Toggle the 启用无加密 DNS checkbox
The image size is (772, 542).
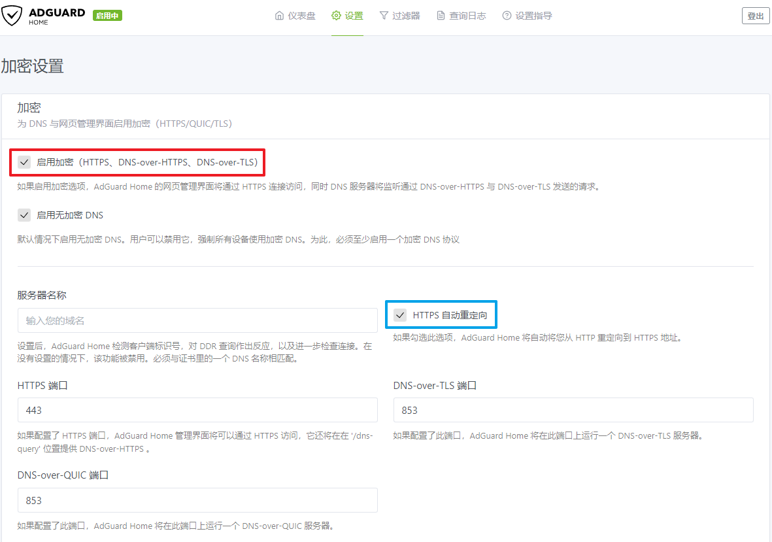coord(24,215)
